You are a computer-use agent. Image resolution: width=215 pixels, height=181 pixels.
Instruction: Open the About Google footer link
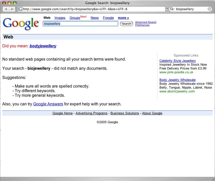click(x=152, y=113)
